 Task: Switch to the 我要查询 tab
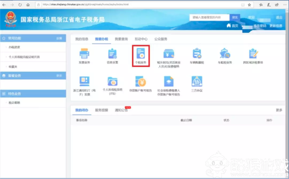pos(121,39)
